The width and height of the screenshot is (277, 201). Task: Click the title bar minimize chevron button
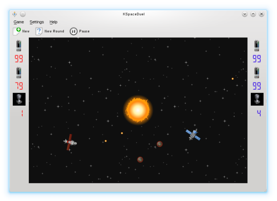pos(245,14)
